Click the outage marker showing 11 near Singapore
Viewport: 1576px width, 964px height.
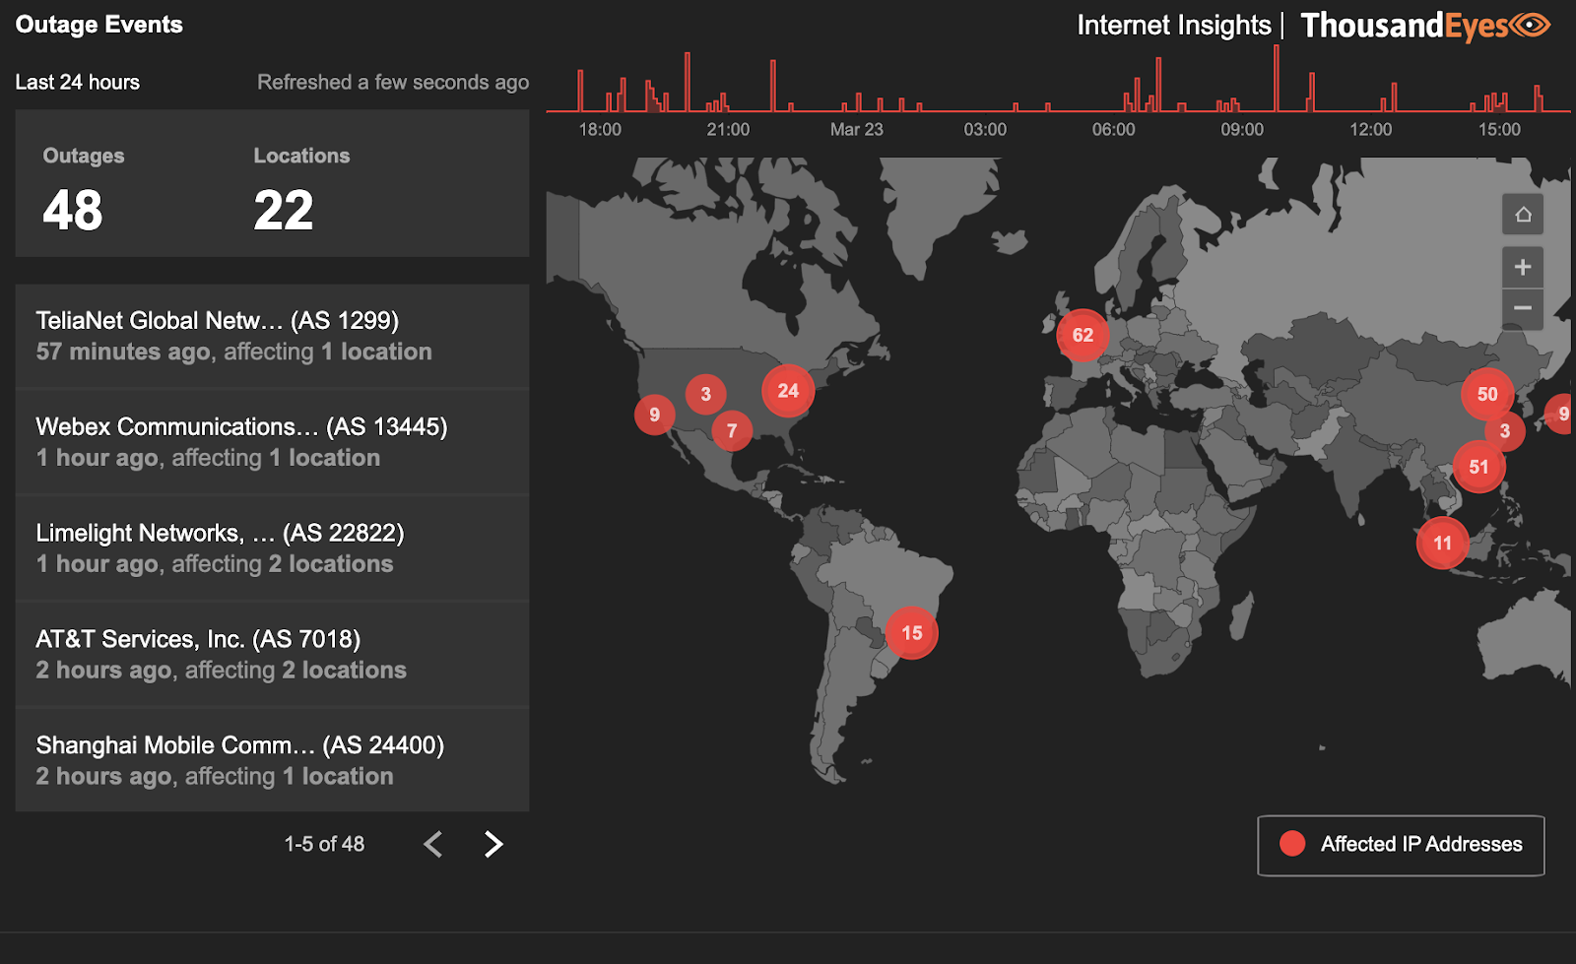(x=1444, y=543)
